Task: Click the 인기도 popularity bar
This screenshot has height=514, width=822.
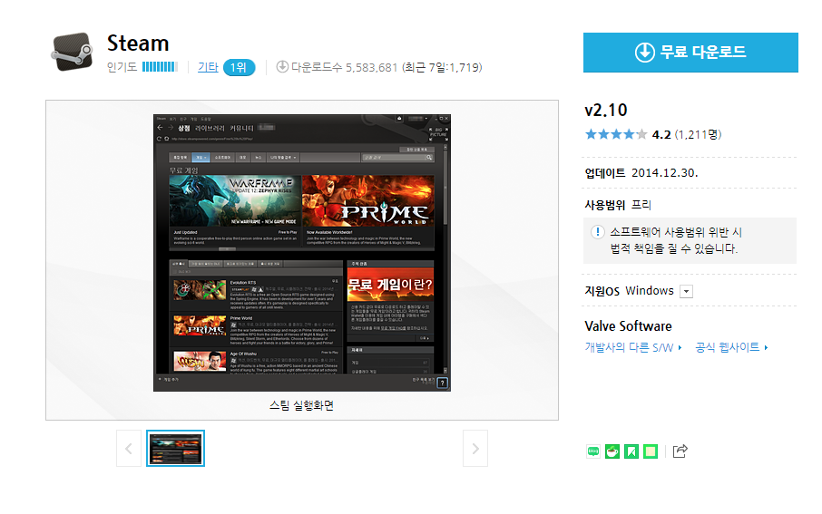Action: pos(160,66)
